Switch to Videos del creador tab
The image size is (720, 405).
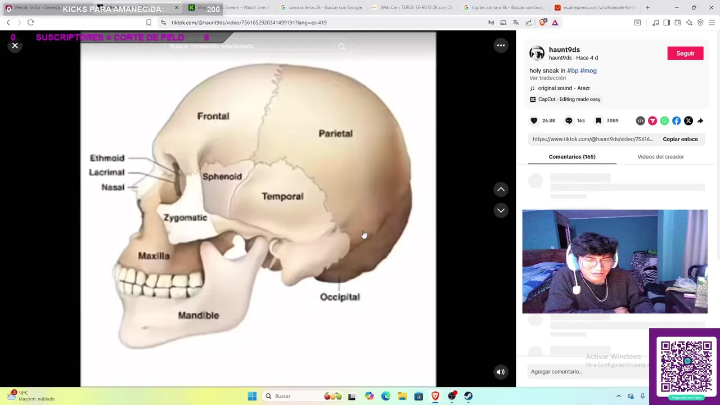660,156
